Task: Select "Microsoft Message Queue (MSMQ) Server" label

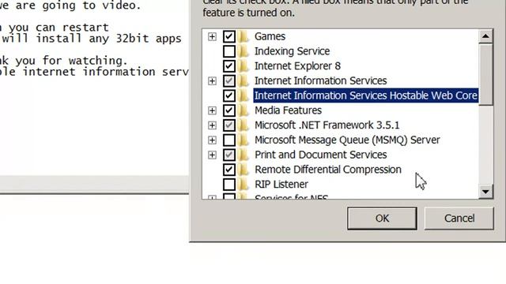Action: pos(347,140)
